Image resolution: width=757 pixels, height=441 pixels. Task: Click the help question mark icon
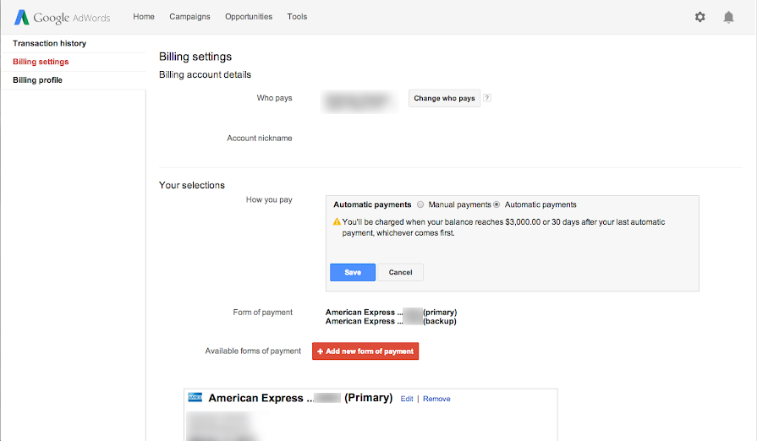pyautogui.click(x=487, y=98)
